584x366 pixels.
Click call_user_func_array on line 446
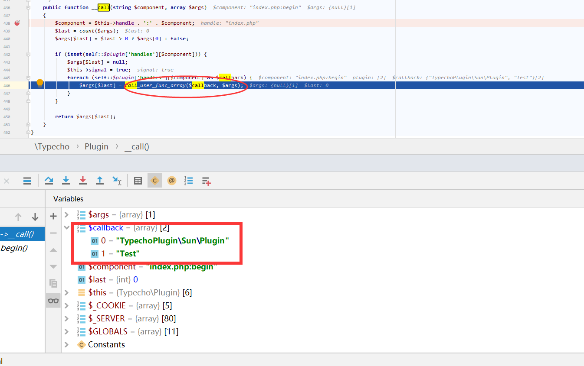156,85
